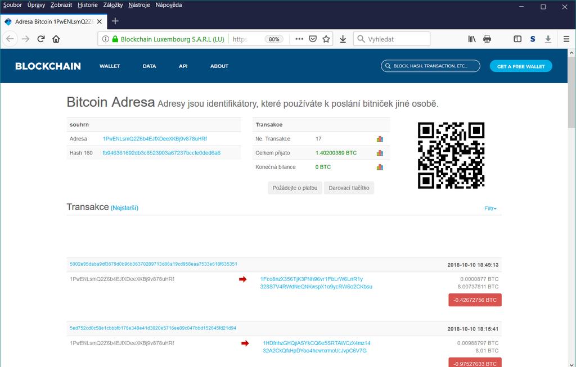The height and width of the screenshot is (367, 576).
Task: Click Hash 160 value link
Action: 161,153
